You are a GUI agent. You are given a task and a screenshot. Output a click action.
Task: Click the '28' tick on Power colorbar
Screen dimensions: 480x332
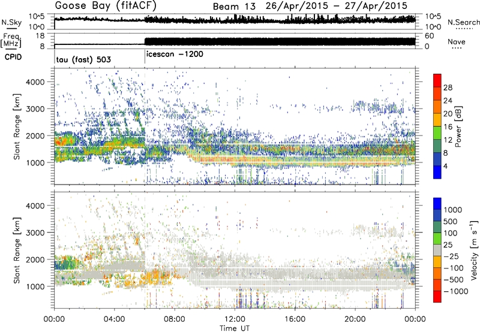tap(448, 87)
